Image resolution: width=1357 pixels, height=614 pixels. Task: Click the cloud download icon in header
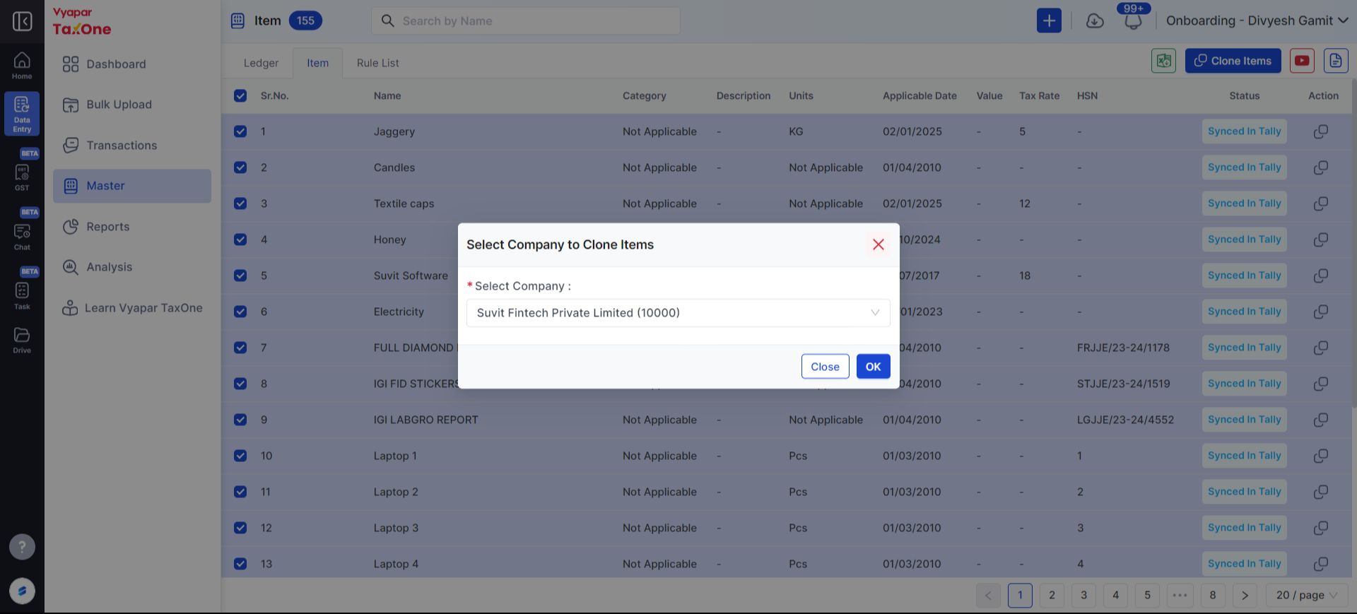[1095, 21]
